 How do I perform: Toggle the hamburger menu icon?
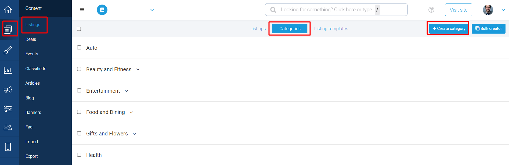82,10
